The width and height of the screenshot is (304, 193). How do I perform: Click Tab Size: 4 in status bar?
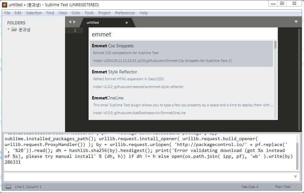(x=250, y=187)
